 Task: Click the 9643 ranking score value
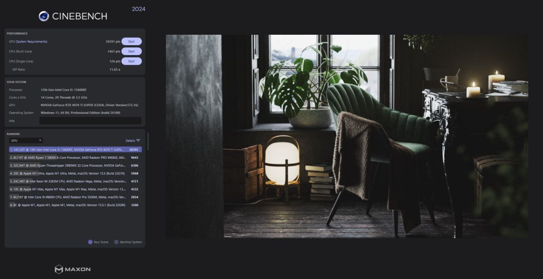tap(134, 157)
